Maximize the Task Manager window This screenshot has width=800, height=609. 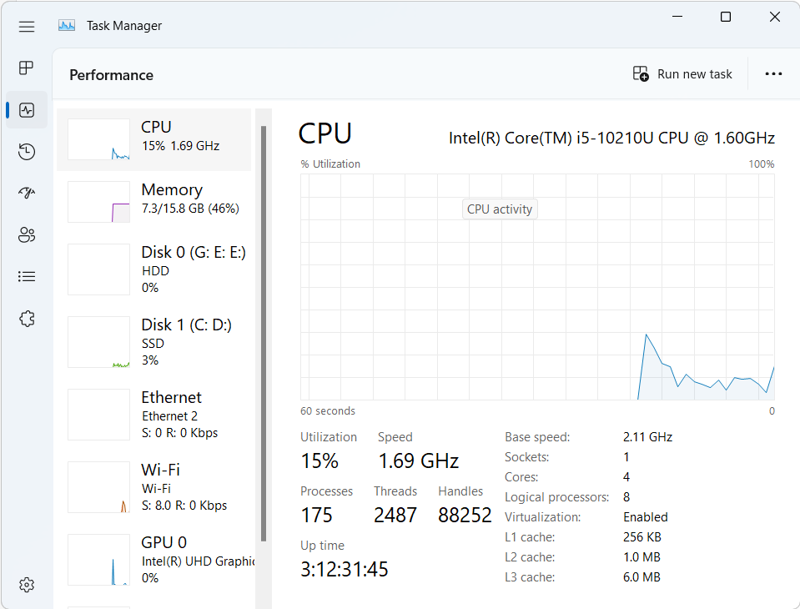pos(726,17)
